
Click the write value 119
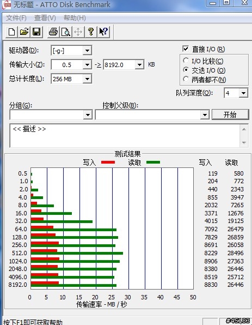213,173
